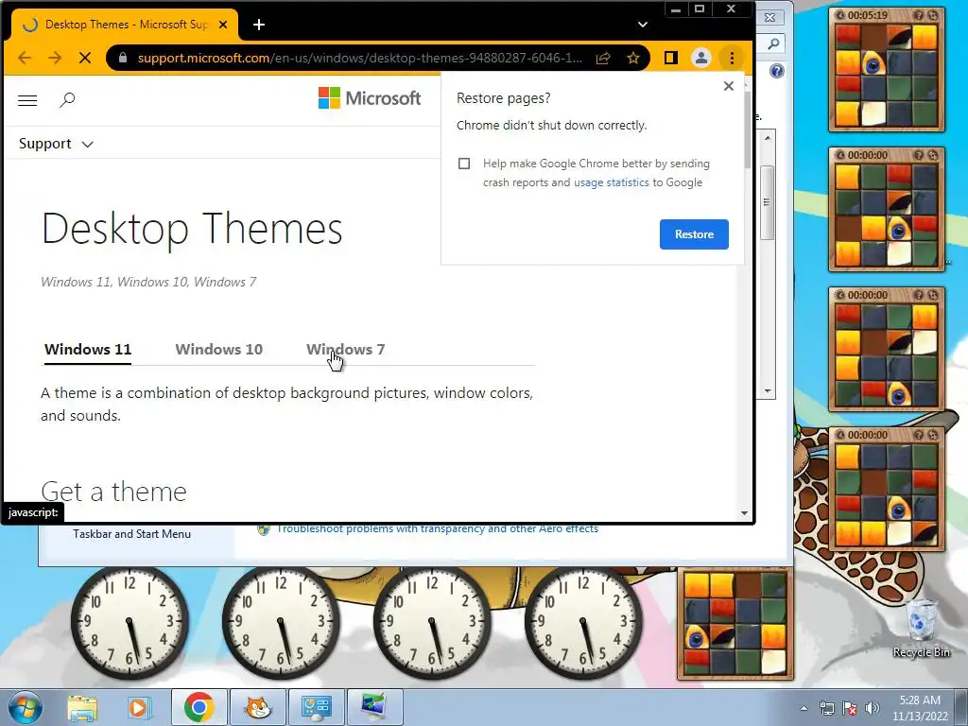Click the volume speaker tray icon

tap(872, 708)
